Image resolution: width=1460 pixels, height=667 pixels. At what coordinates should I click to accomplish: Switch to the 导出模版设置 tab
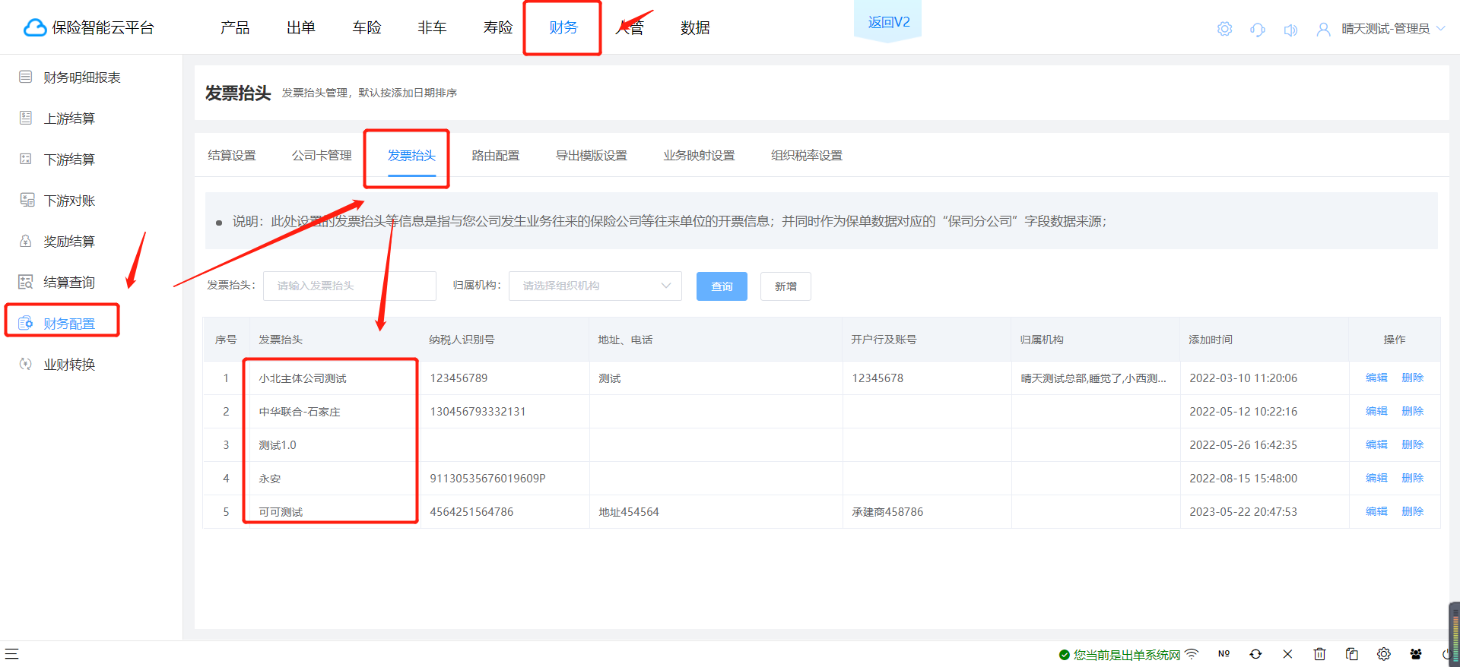(x=592, y=156)
